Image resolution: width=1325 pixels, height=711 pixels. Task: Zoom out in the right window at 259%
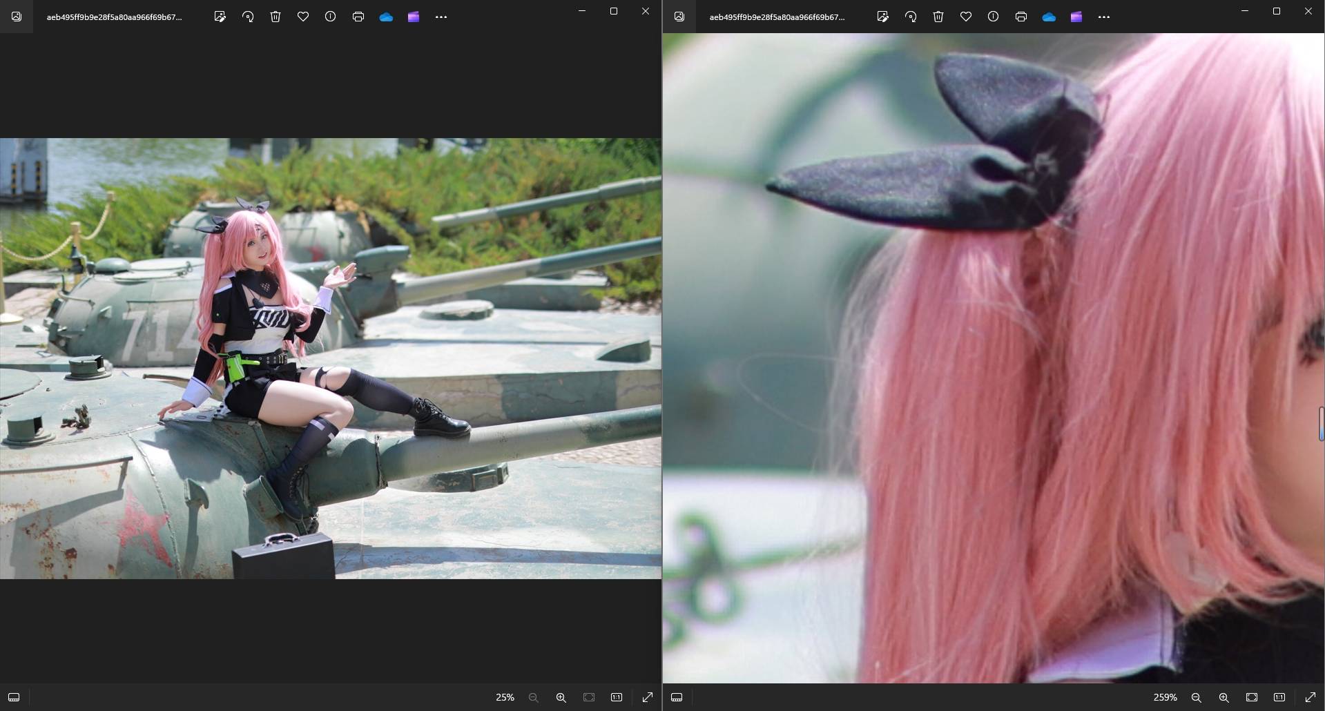pyautogui.click(x=1196, y=697)
